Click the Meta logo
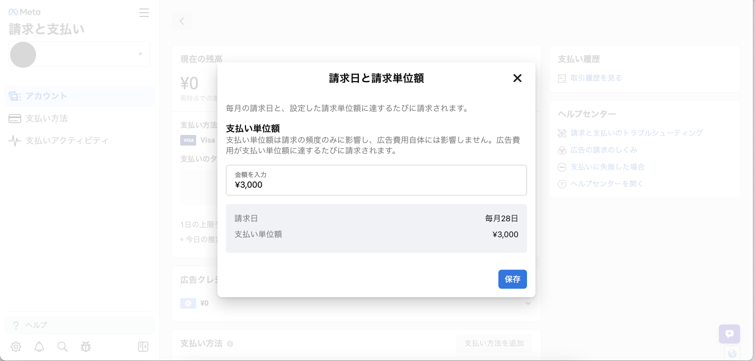This screenshot has width=755, height=361. [x=24, y=12]
